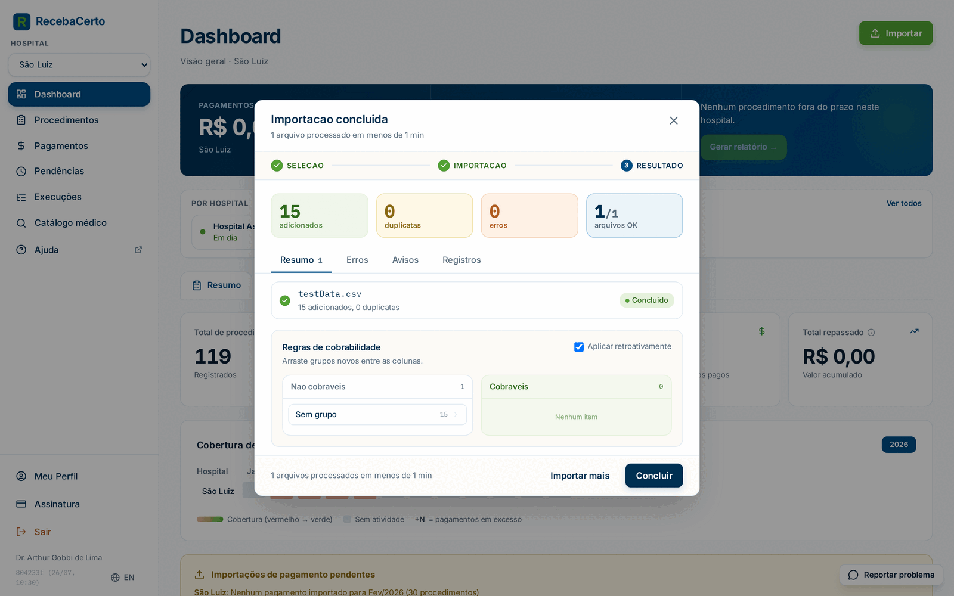The height and width of the screenshot is (596, 954).
Task: Click the 15 adicionados stat card
Action: (320, 216)
